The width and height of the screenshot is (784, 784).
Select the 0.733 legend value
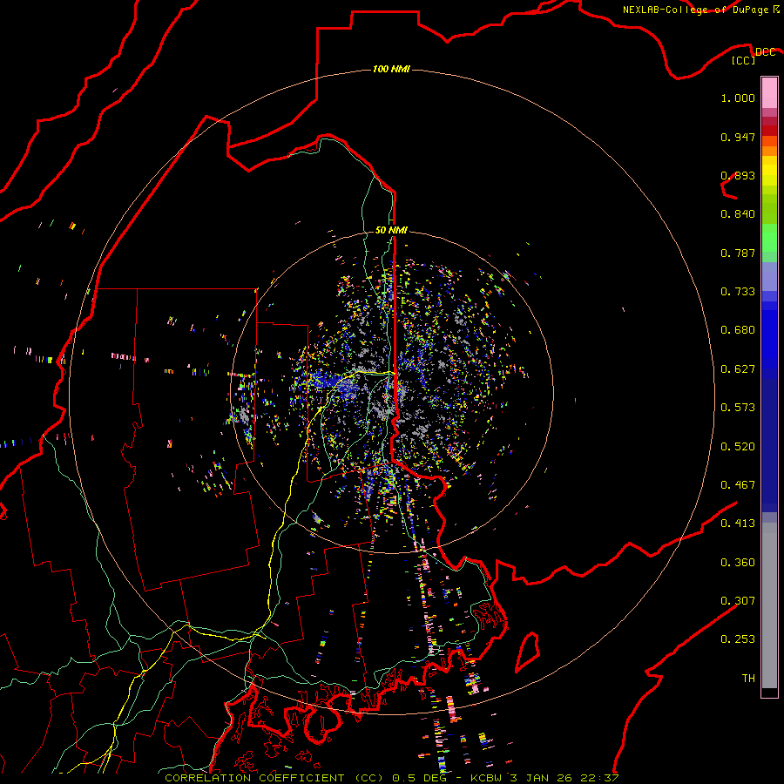[738, 292]
